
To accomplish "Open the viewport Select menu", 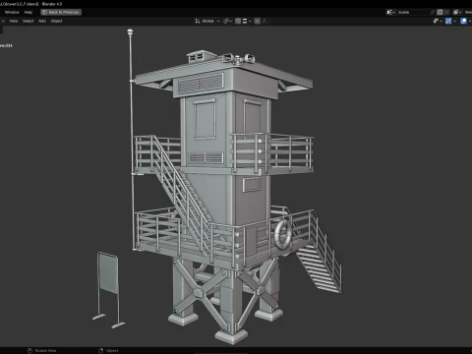I will point(29,21).
